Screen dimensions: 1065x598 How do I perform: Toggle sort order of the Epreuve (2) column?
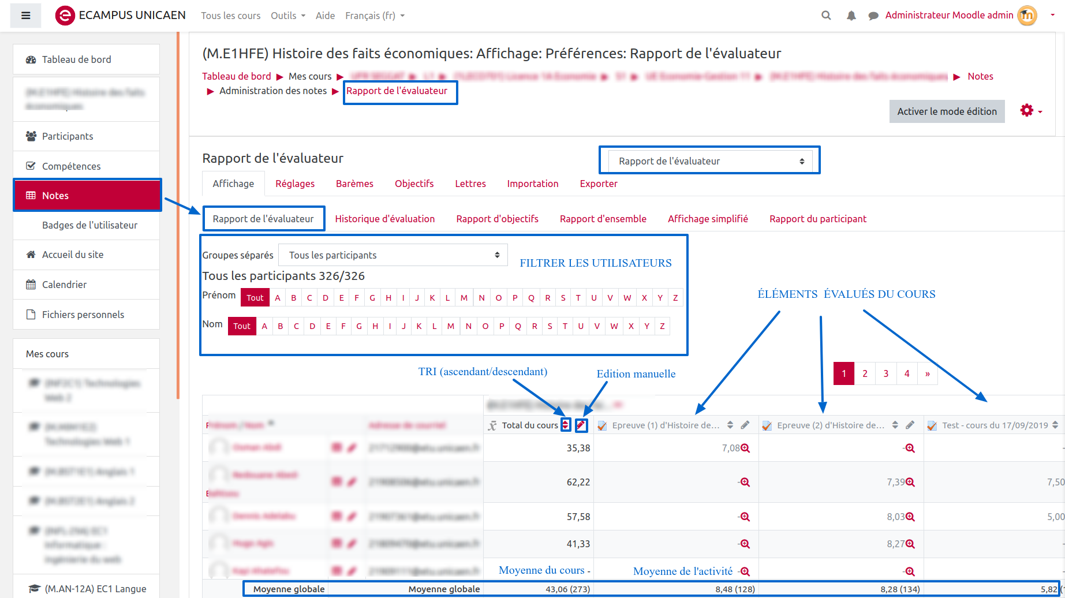point(895,425)
